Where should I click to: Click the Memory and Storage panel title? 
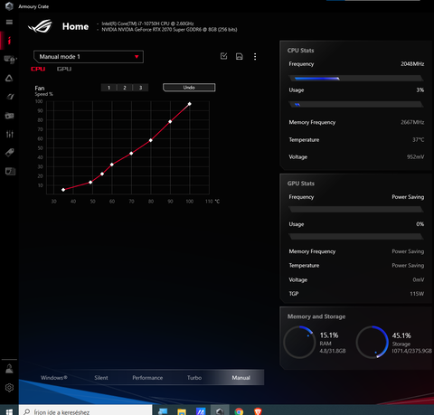(316, 316)
